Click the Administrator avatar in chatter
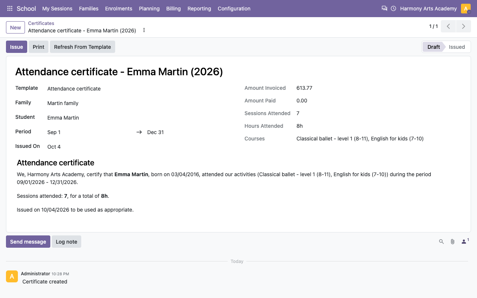The width and height of the screenshot is (477, 298). pos(12,276)
